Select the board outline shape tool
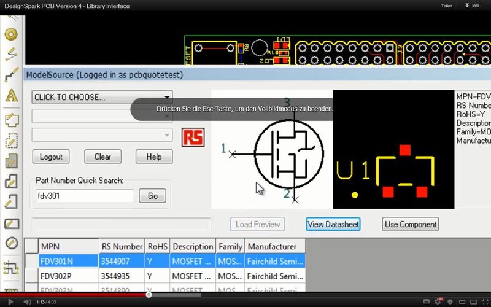The width and height of the screenshot is (491, 307). tap(11, 120)
